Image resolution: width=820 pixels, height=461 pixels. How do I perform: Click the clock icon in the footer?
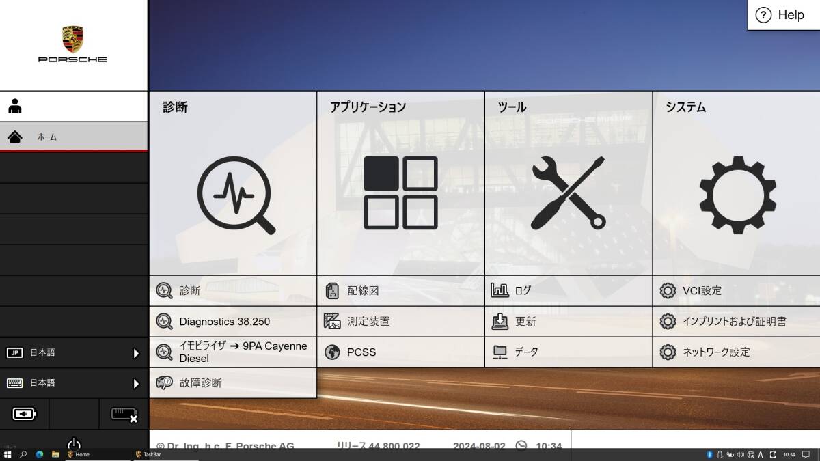[x=521, y=445]
